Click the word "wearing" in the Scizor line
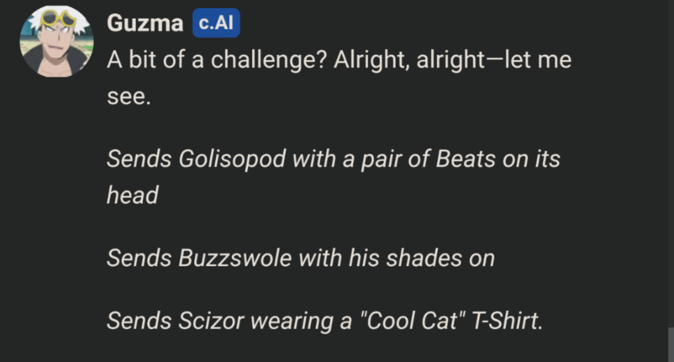 [292, 321]
